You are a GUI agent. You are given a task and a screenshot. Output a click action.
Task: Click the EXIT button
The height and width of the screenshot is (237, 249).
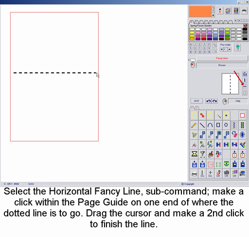196,101
